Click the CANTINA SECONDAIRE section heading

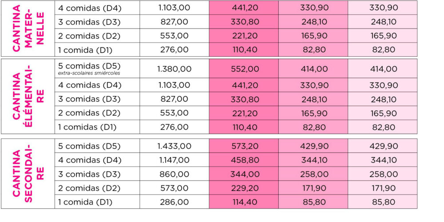[x=29, y=173]
